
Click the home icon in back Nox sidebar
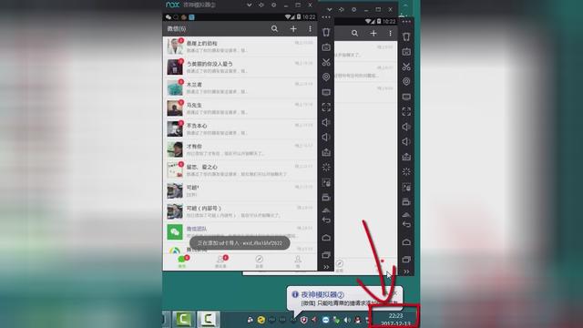pyautogui.click(x=406, y=242)
